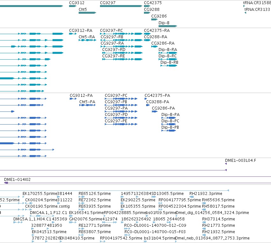271x243 pixels.
Task: Select the CG9288 gene label
Action: (x=152, y=10)
